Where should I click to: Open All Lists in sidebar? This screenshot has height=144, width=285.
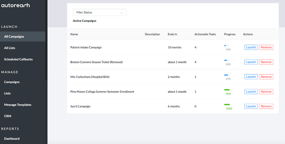pos(9,48)
